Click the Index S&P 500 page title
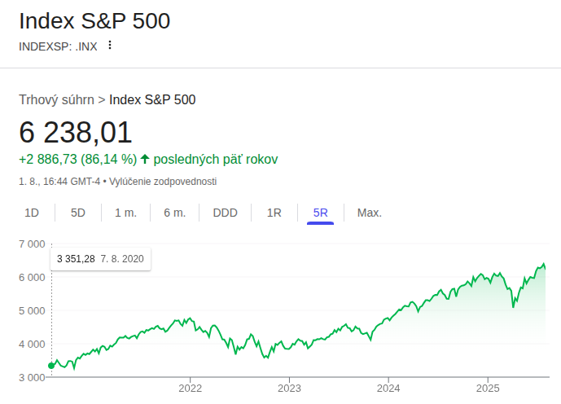561x404 pixels. point(94,21)
